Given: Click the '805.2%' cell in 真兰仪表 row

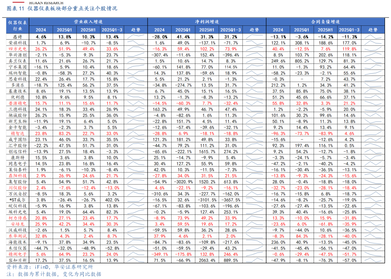Looking at the screenshot, I should [x=302, y=61].
